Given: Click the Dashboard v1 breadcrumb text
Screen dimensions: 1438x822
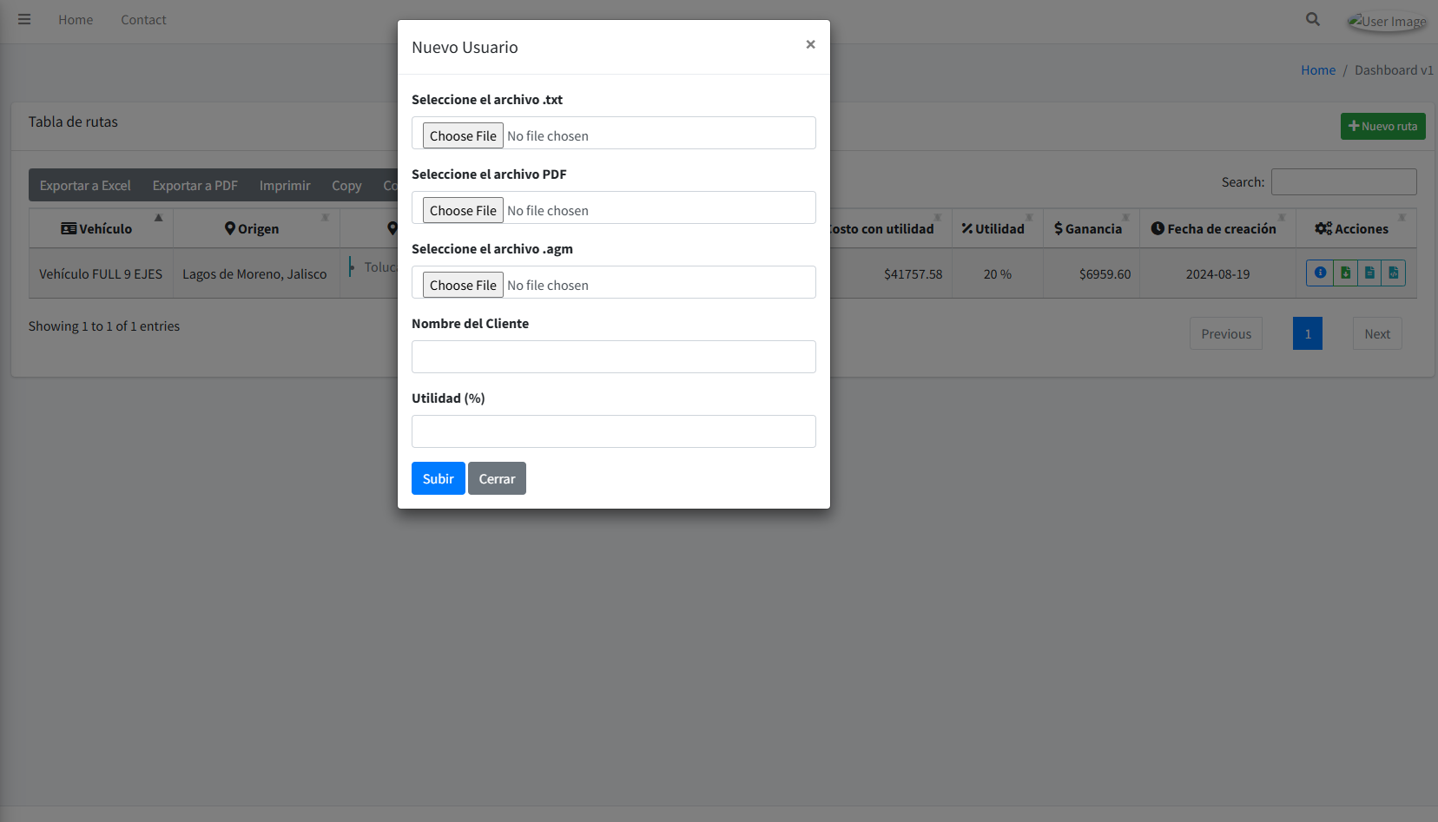Looking at the screenshot, I should [1394, 70].
